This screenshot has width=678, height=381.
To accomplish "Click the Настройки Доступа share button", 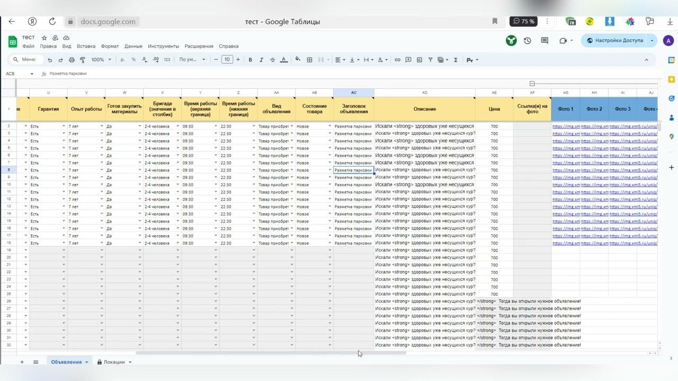I will 614,41.
